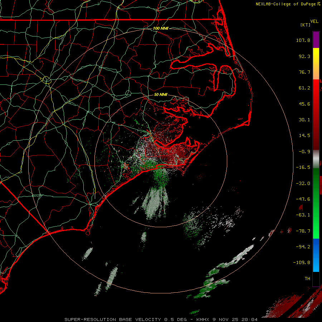The width and height of the screenshot is (322, 322).
Task: Click the VEL legend title
Action: [314, 21]
